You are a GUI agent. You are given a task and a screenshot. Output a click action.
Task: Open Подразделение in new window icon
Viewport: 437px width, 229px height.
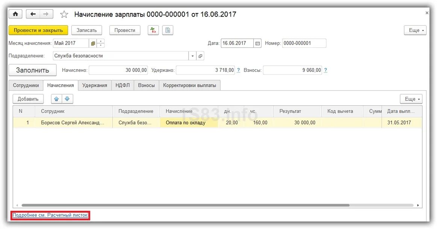[200, 55]
